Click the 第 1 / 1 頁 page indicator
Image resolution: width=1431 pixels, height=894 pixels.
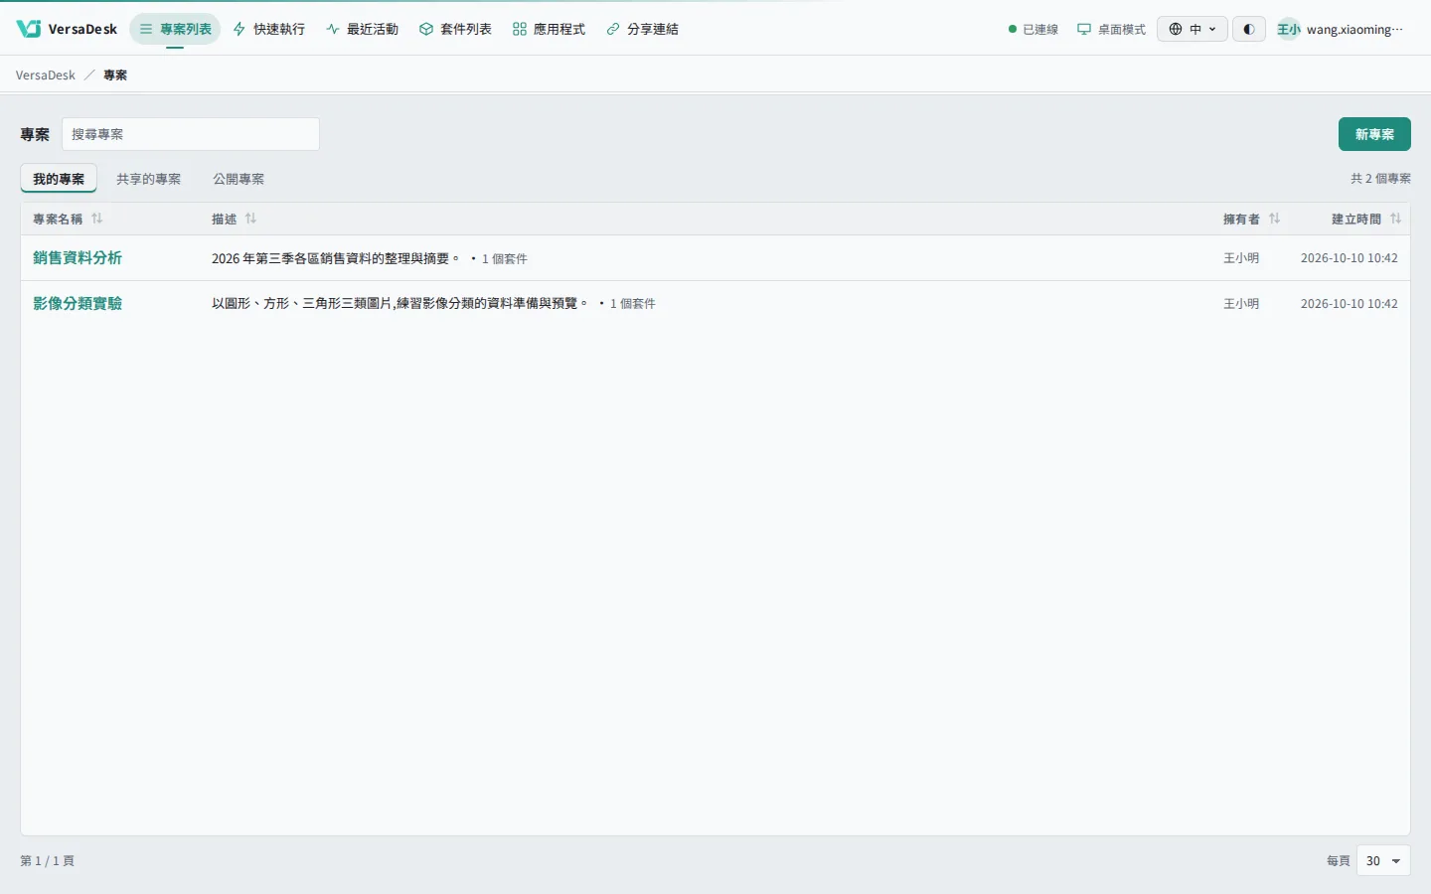tap(47, 860)
